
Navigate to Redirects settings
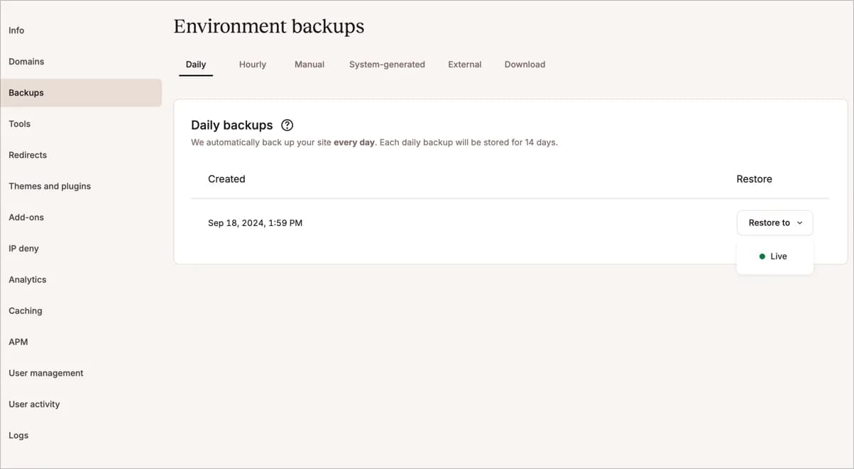coord(28,154)
